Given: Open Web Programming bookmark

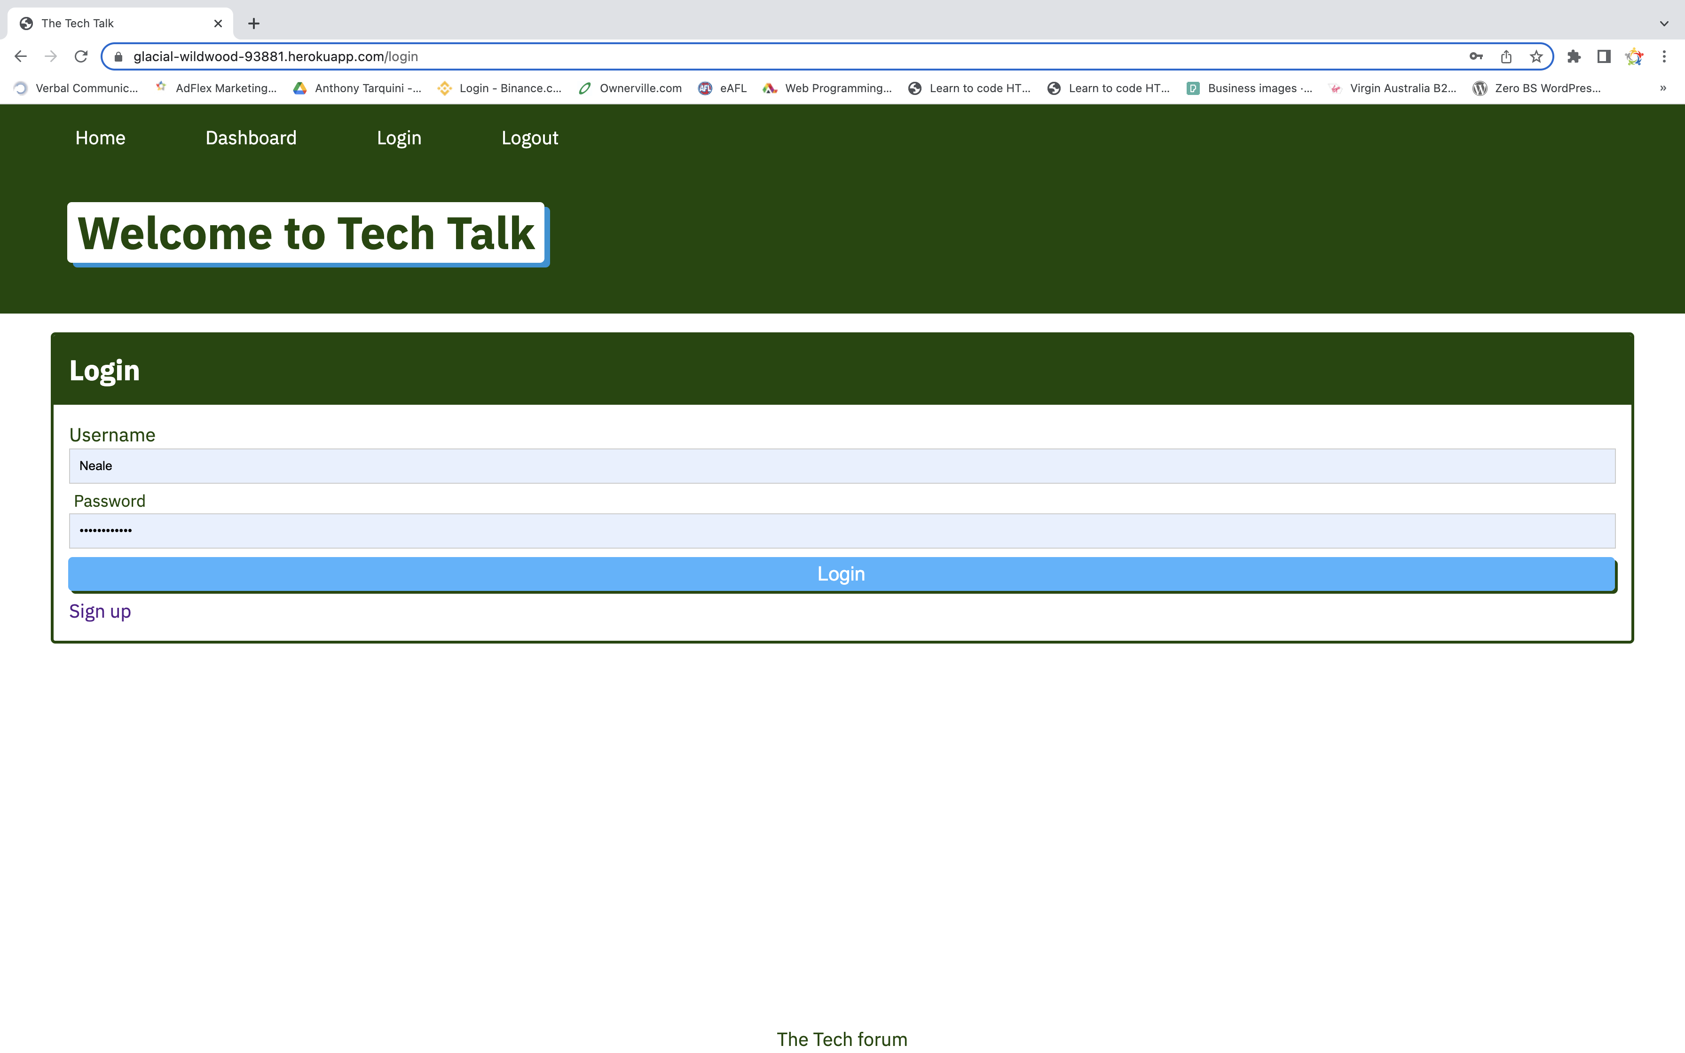Looking at the screenshot, I should [827, 88].
